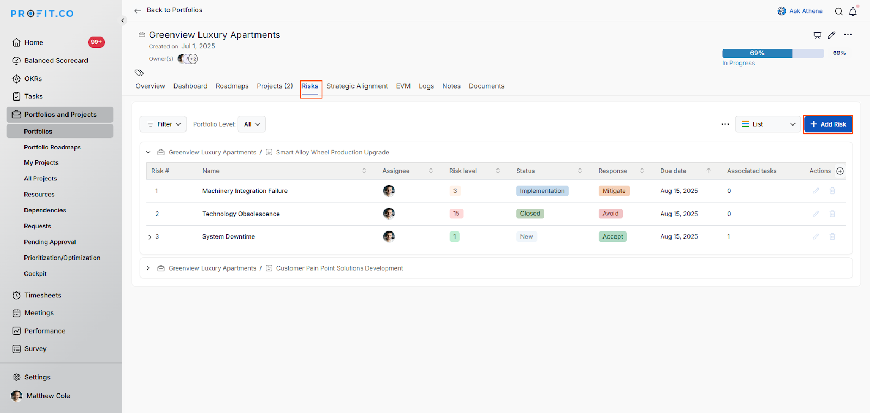Viewport: 870px width, 413px height.
Task: Click the notifications bell icon
Action: click(853, 11)
